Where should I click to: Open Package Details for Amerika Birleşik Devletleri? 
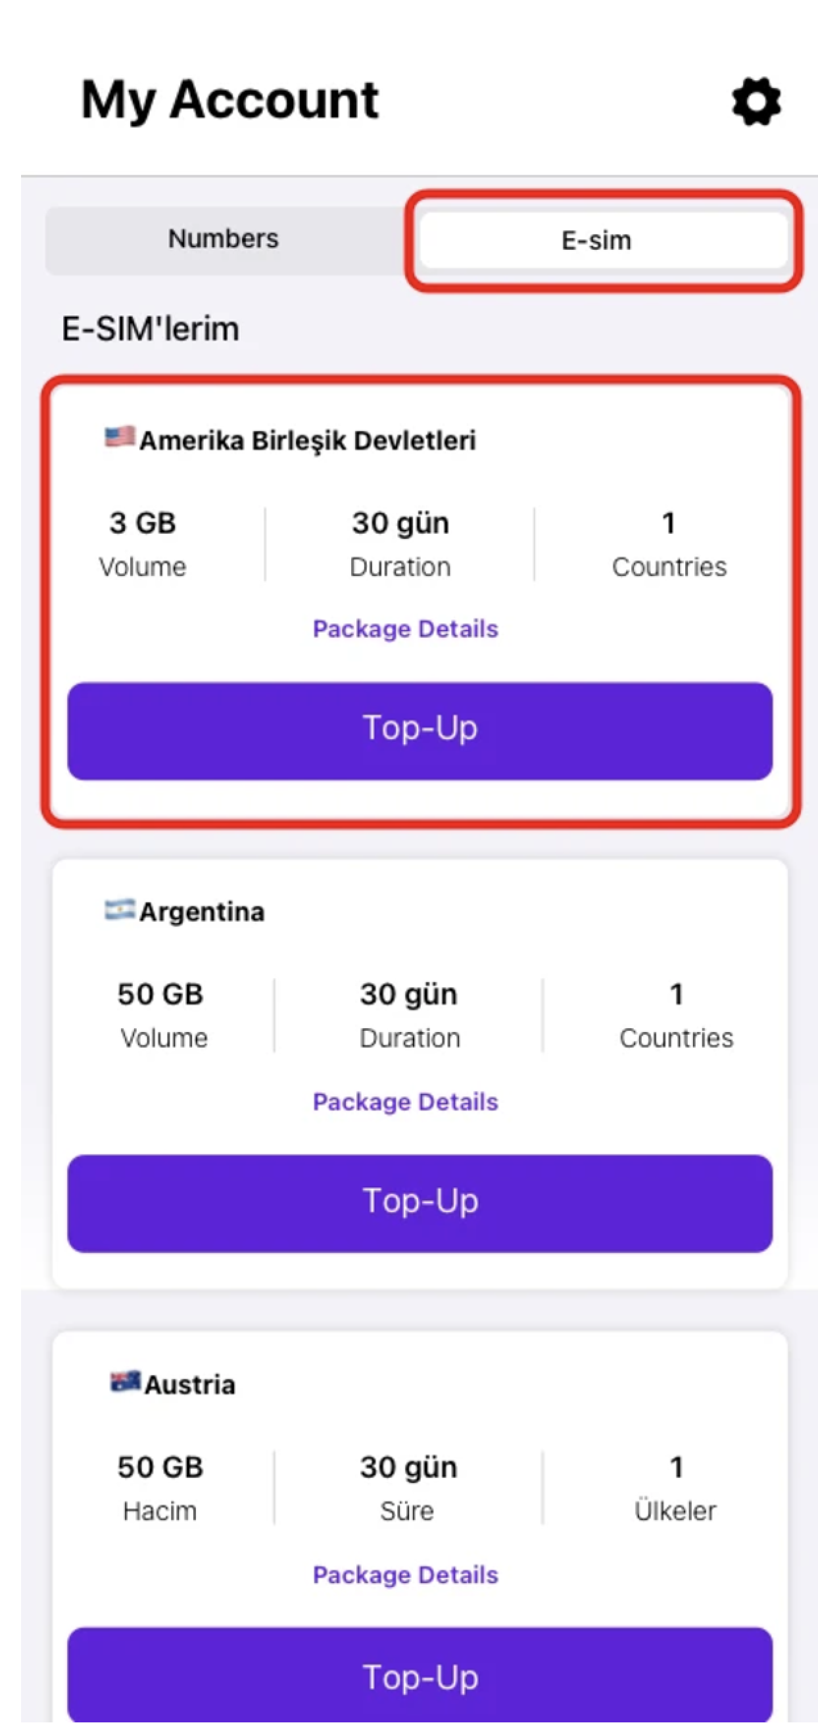405,628
